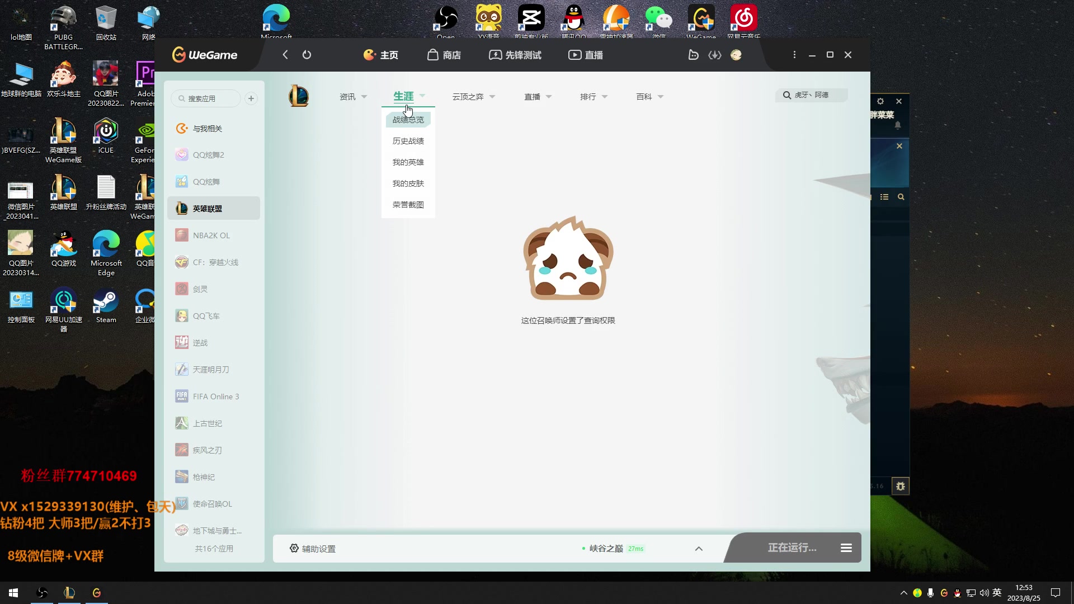
Task: Open the notification center icon
Action: 1056,593
